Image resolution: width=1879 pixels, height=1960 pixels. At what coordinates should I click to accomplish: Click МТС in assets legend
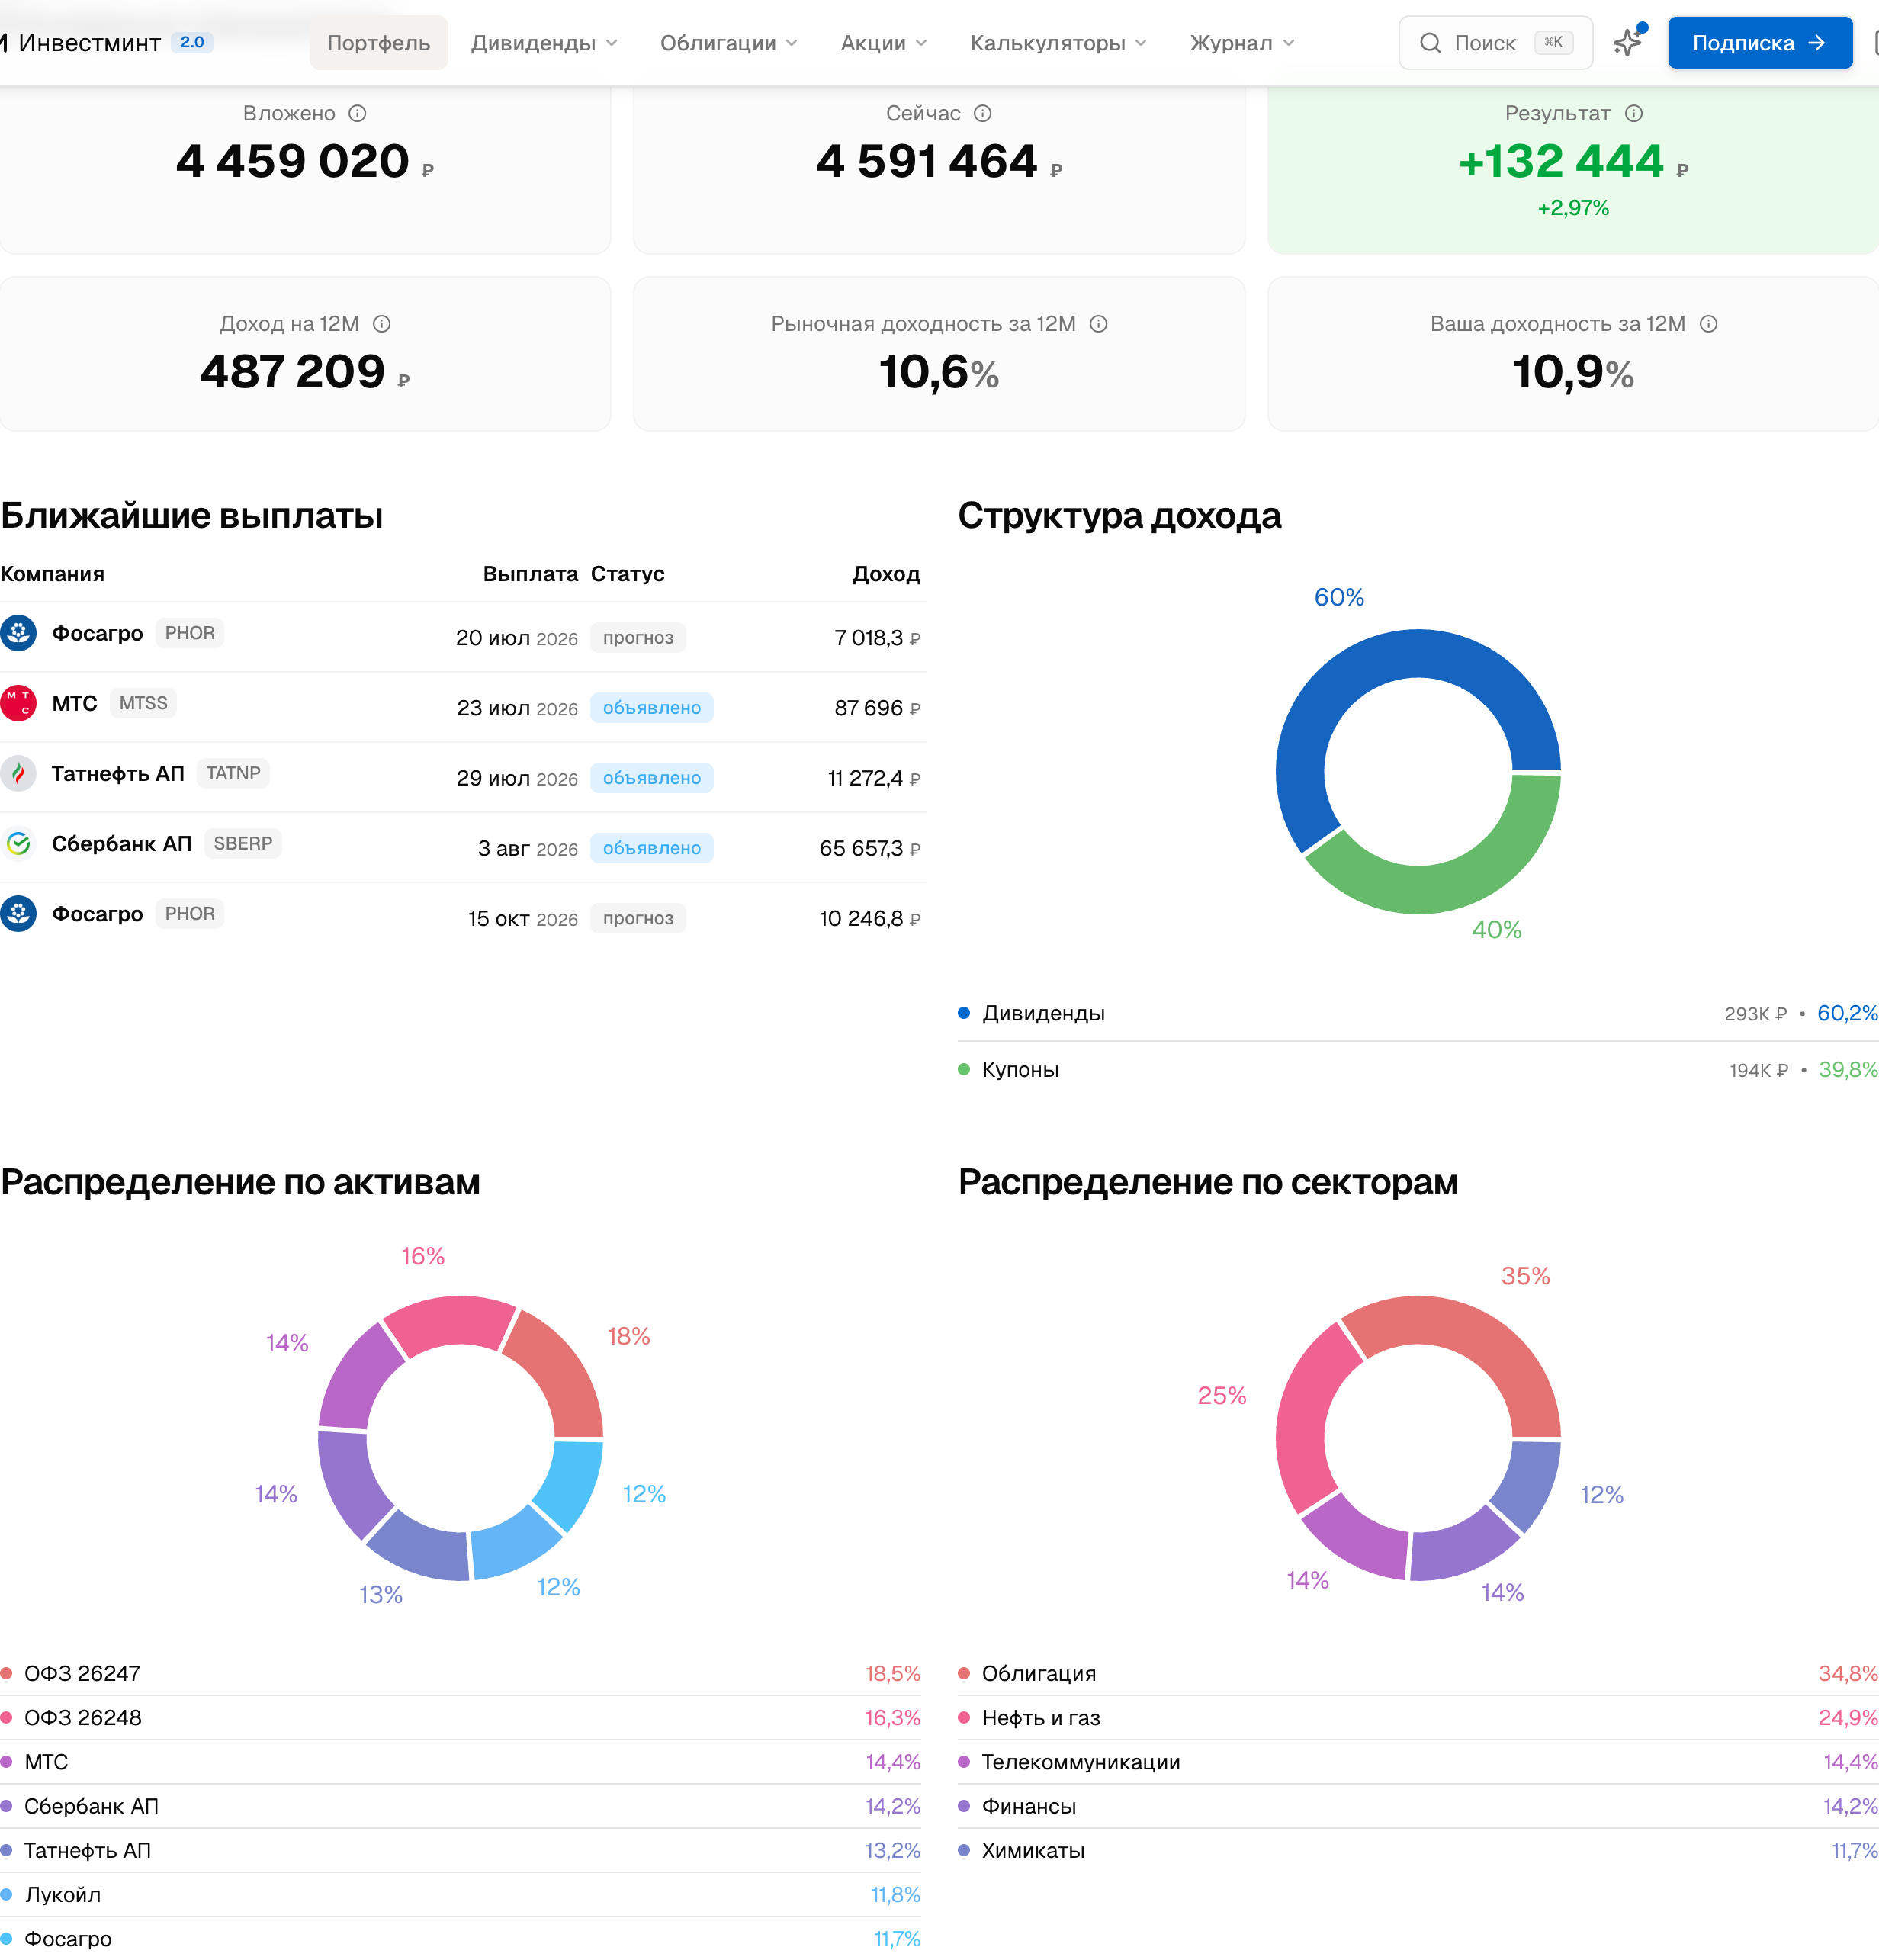[x=460, y=1762]
